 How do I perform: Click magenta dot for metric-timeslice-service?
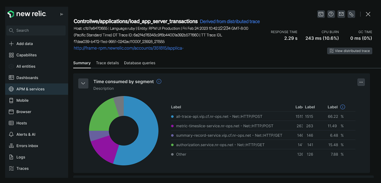click(172, 126)
